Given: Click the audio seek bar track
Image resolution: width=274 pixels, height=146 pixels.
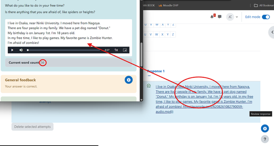Looking at the screenshot, I should coord(64,50).
